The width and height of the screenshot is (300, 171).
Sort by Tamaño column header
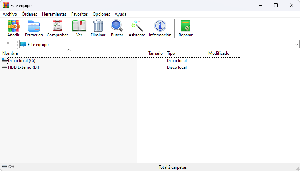(x=151, y=53)
